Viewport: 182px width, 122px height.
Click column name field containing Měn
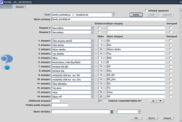click(136, 58)
